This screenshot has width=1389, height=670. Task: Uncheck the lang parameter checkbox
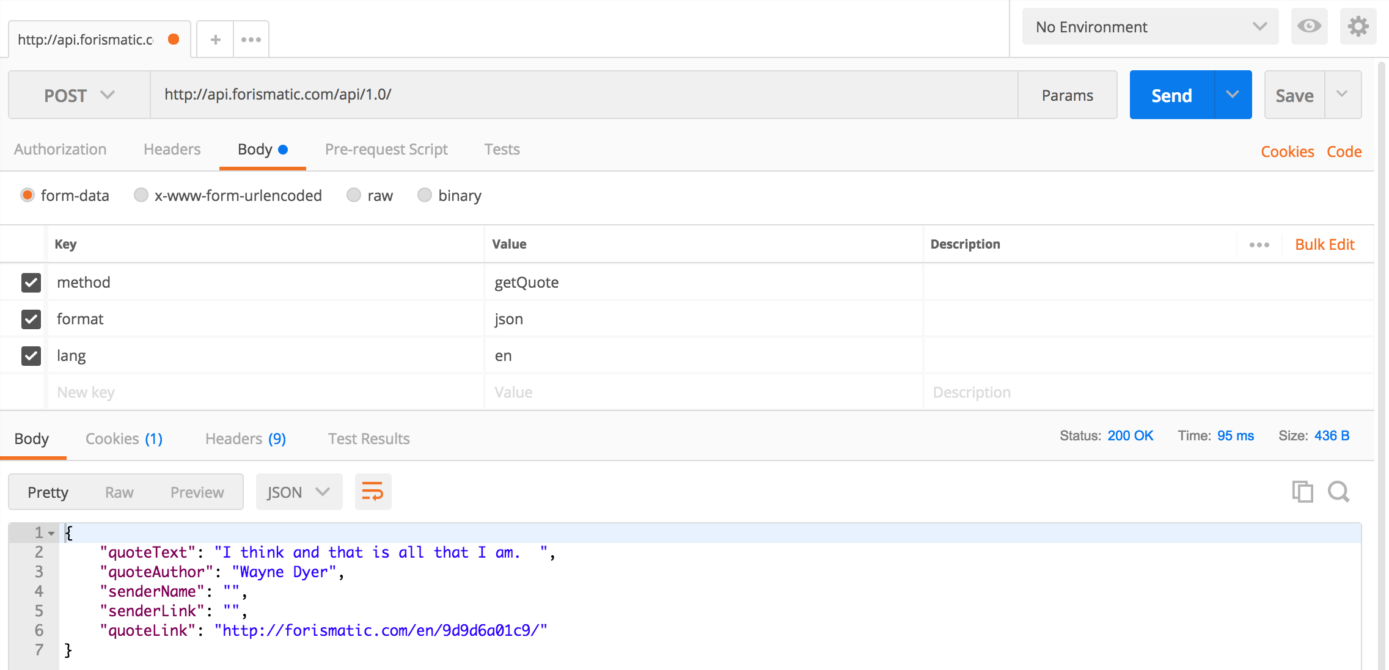point(31,356)
